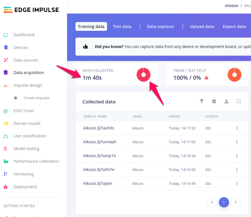Click the Data collected pink donut chart
The height and width of the screenshot is (217, 251).
[143, 75]
